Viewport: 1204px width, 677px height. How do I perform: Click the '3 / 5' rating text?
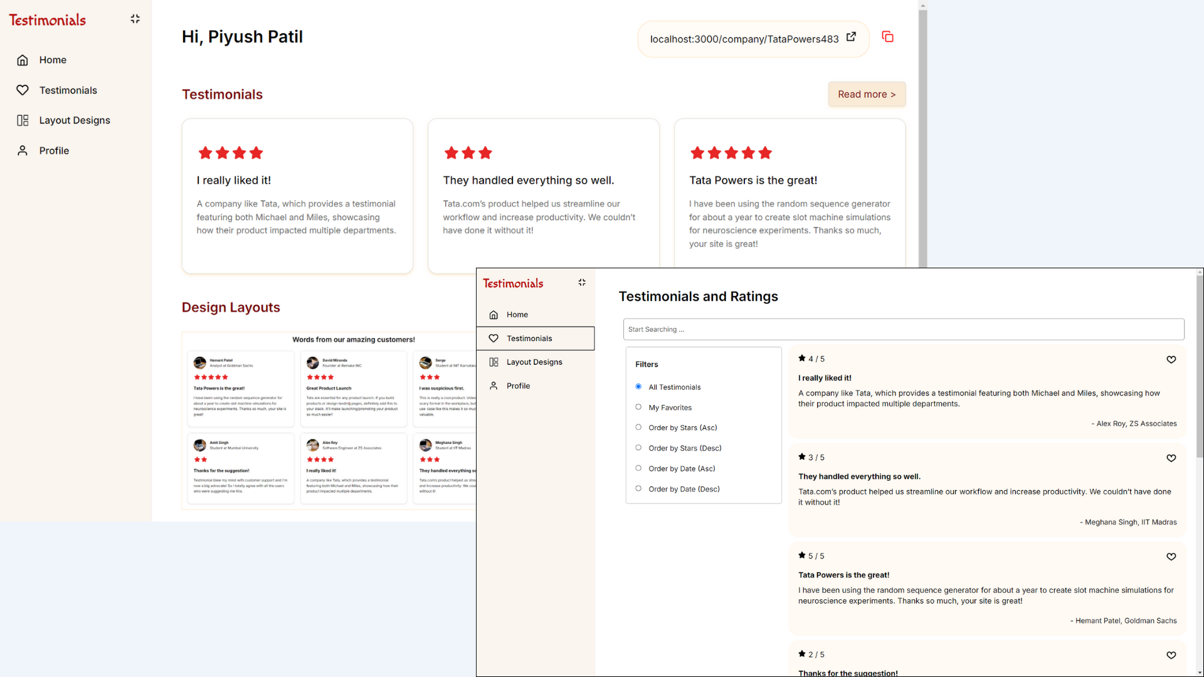(816, 458)
